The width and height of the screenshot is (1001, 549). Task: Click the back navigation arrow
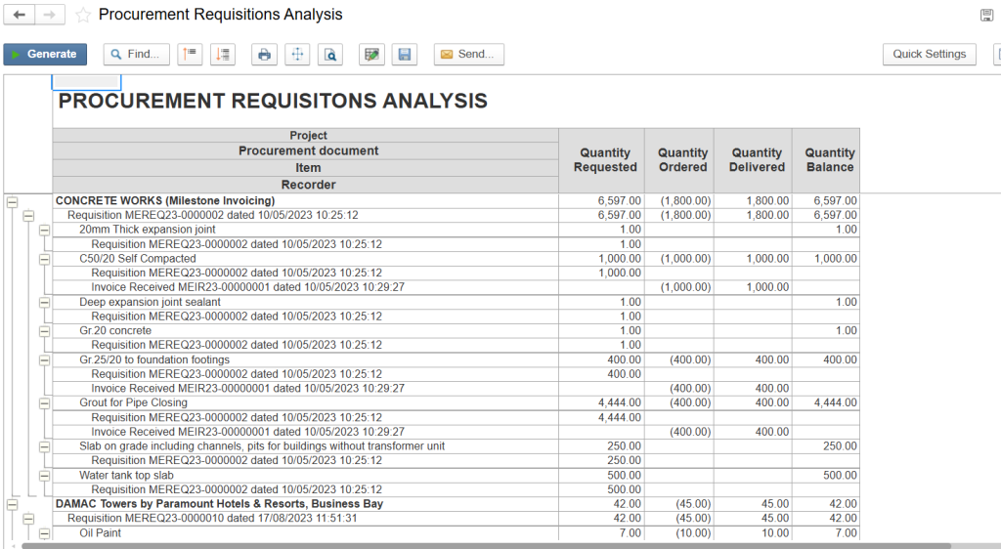[20, 15]
